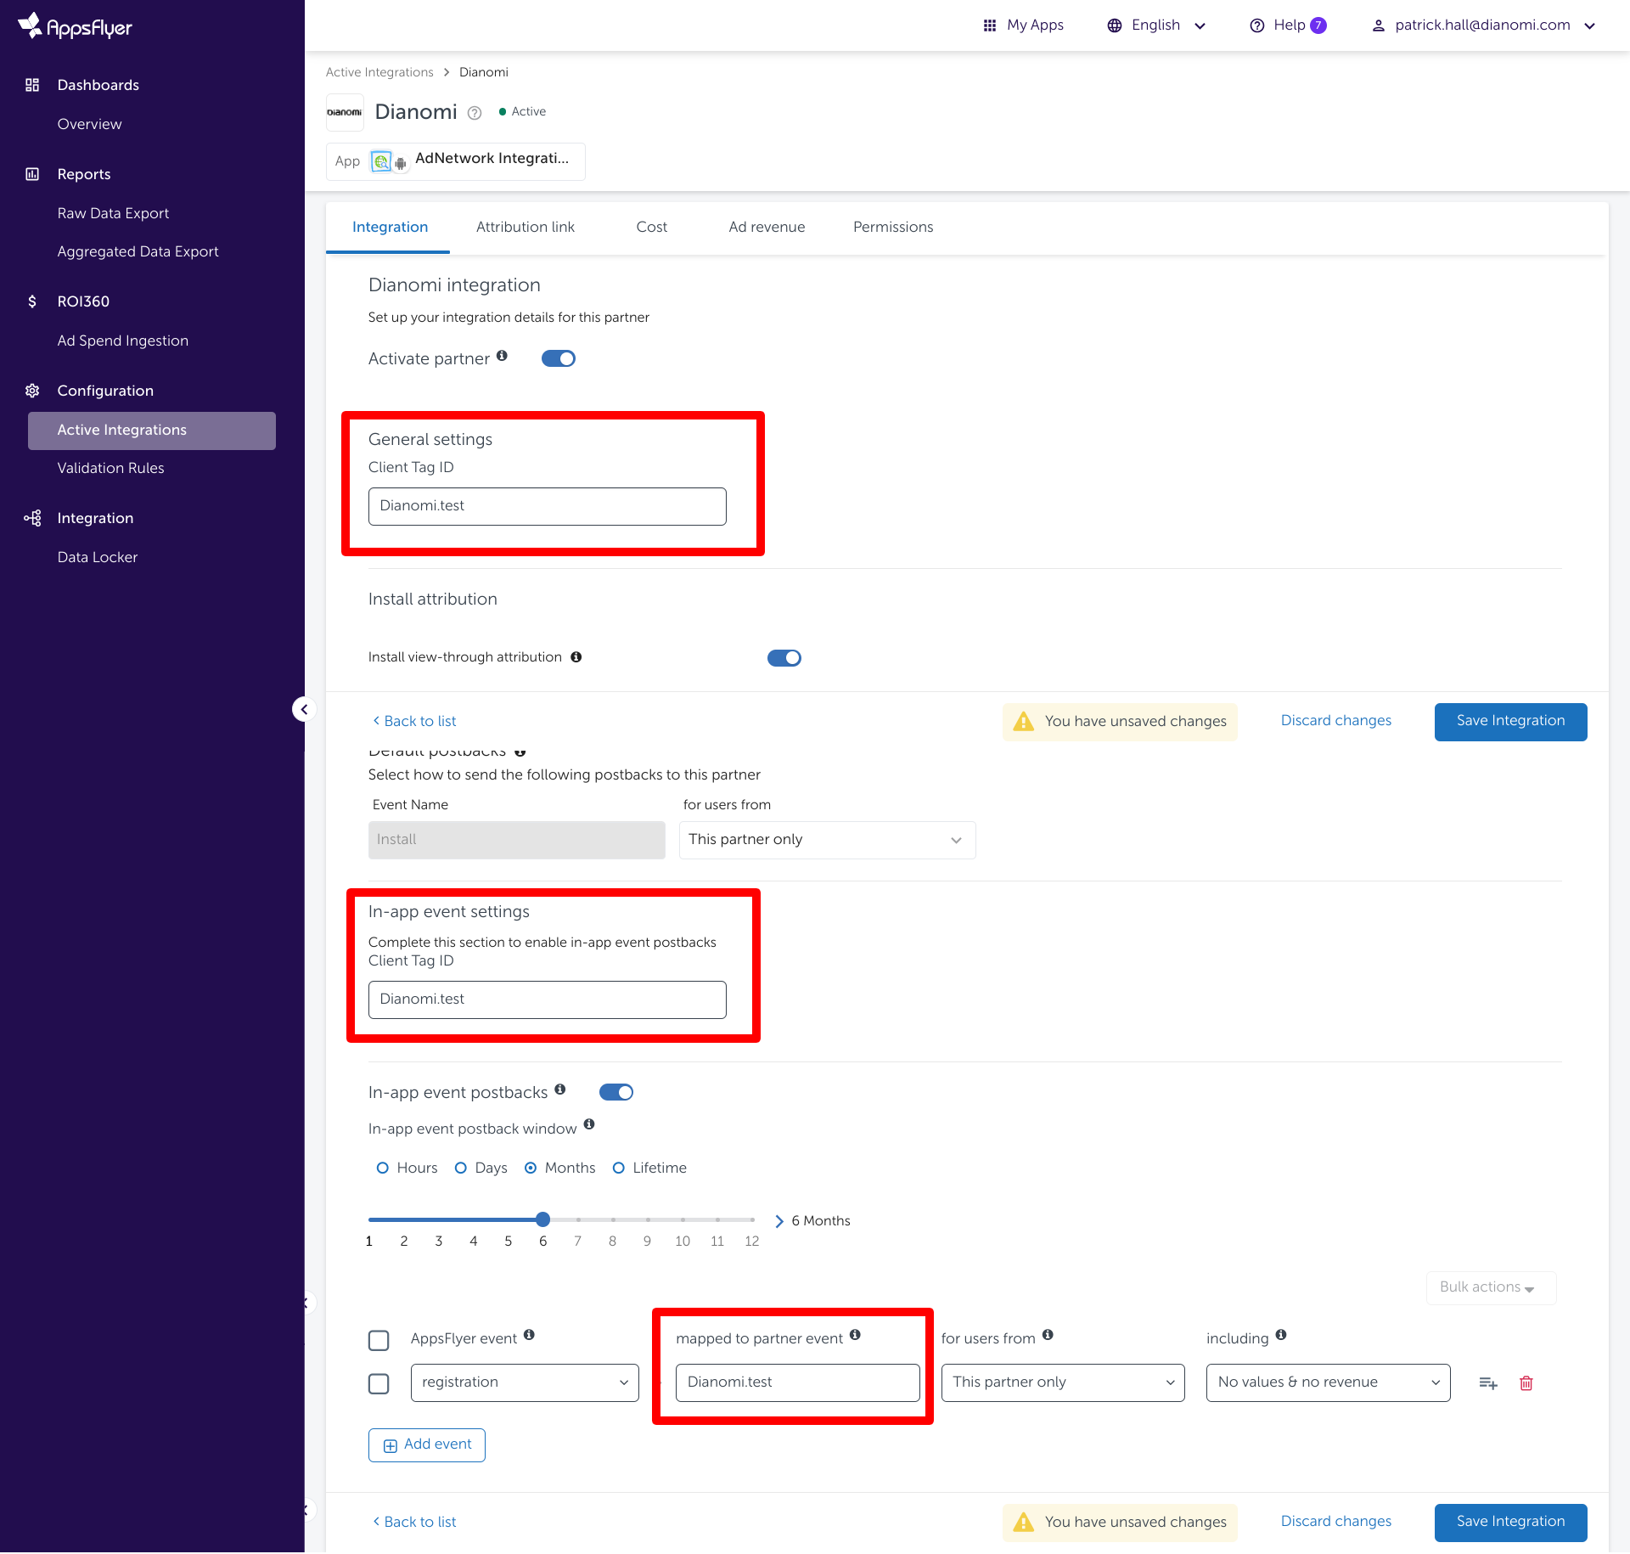Click top Save Integration button
Screen dimensions: 1630x1554
[x=1510, y=722]
